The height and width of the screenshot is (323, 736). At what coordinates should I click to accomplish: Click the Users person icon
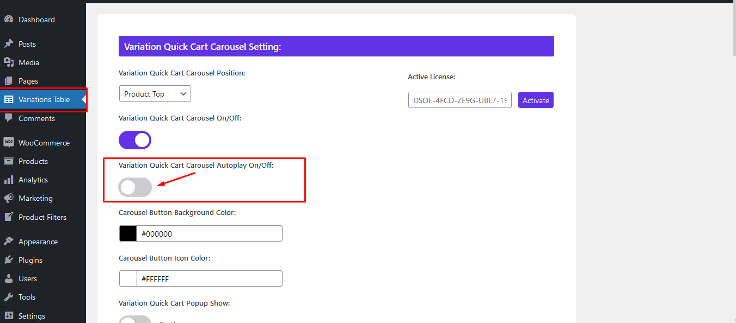point(9,278)
